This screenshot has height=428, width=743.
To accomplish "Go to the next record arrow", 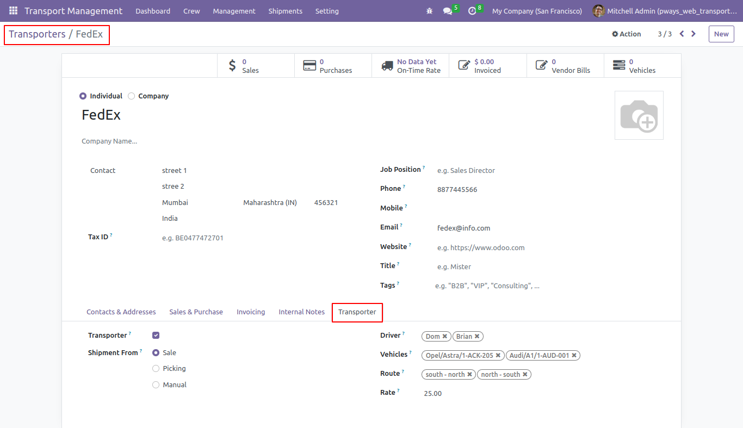I will point(694,34).
